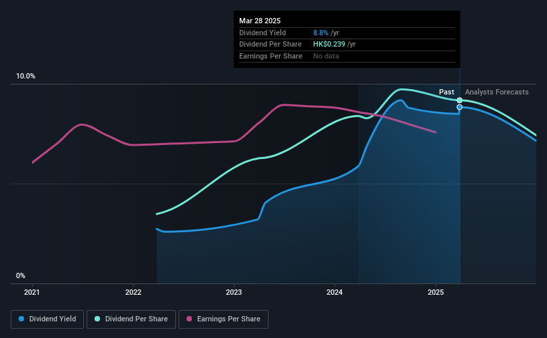Toggle the Dividend Yield legend button
The width and height of the screenshot is (547, 338).
coord(47,319)
